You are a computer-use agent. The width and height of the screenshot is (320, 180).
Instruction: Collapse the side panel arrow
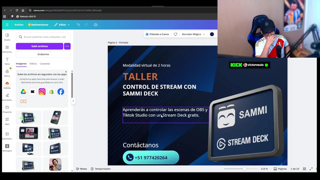(73, 101)
